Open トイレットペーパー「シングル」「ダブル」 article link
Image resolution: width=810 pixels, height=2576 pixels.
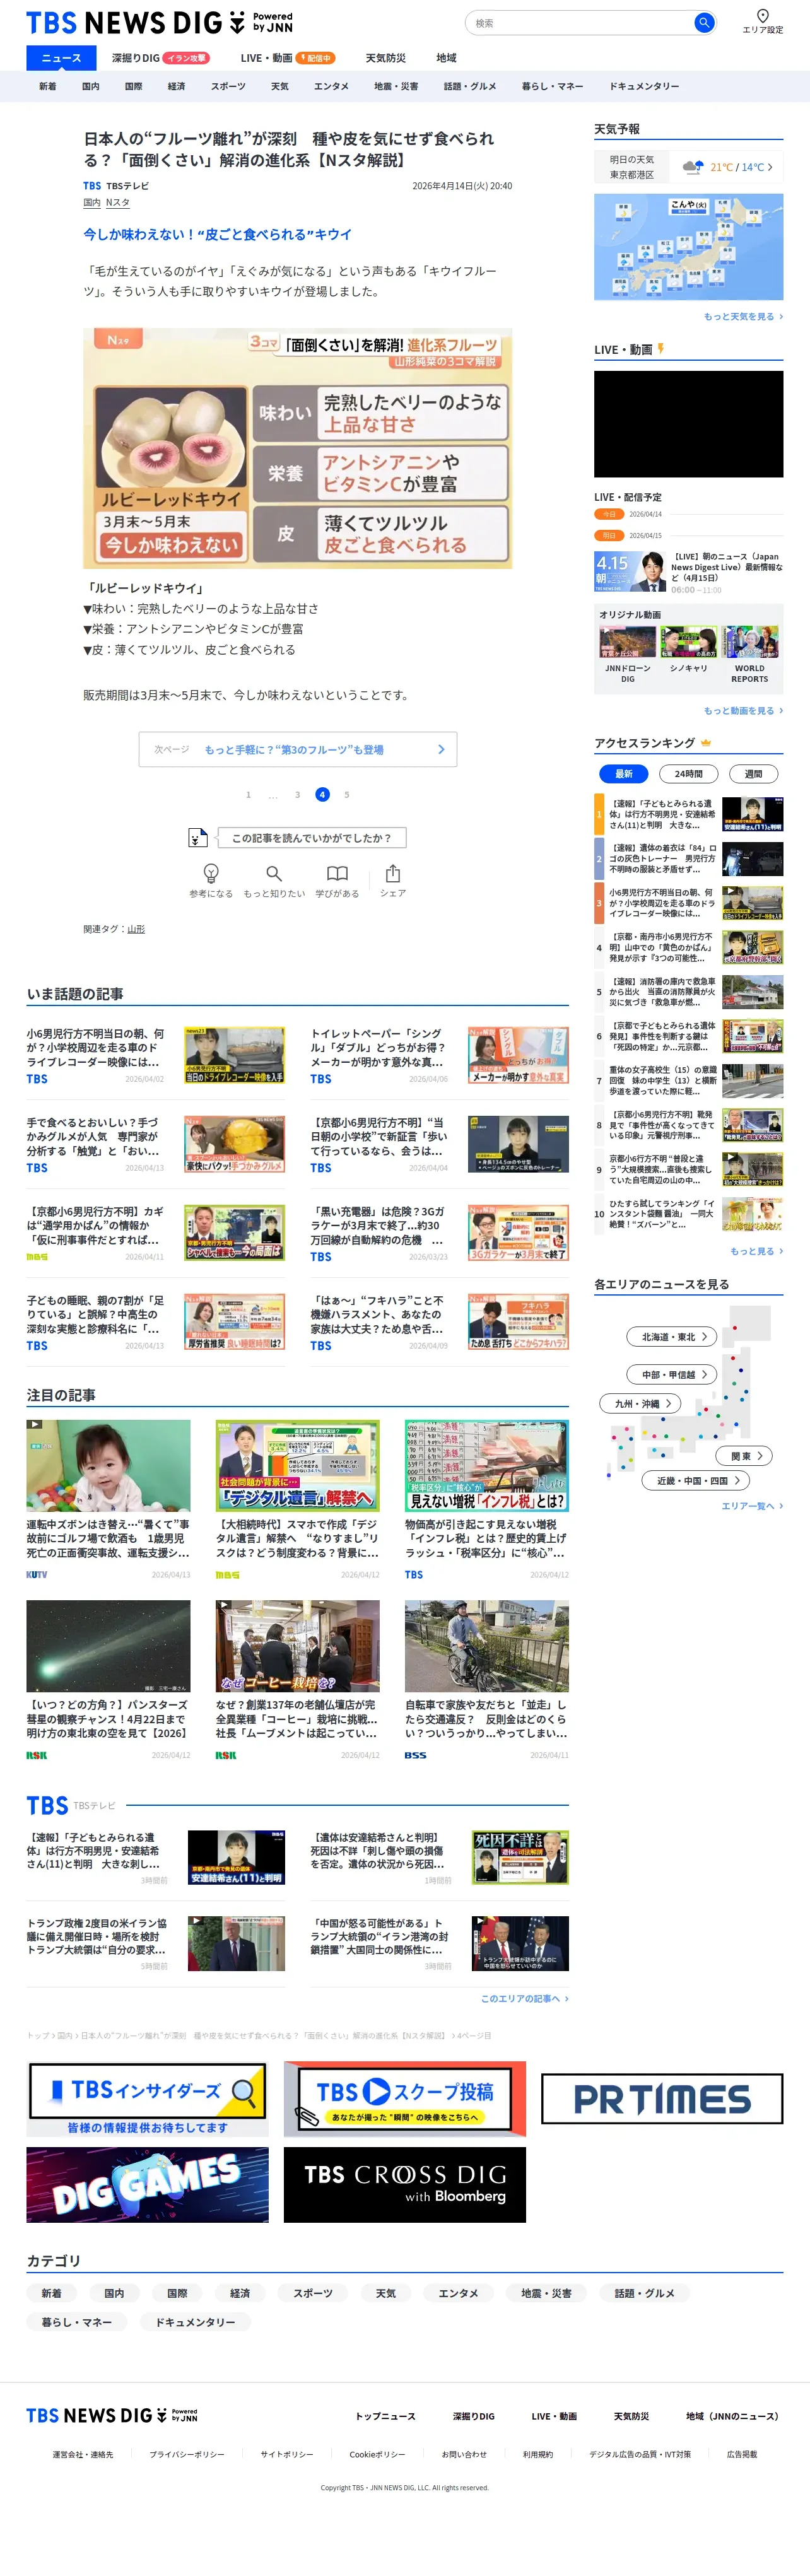[x=378, y=1047]
